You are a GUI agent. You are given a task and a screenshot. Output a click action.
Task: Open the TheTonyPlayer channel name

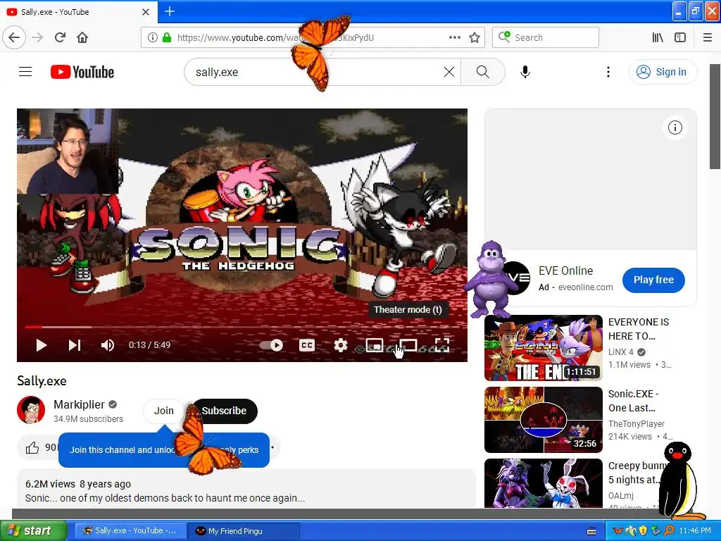(637, 423)
